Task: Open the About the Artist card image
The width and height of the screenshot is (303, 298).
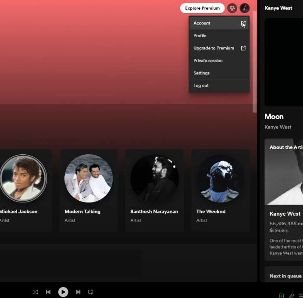Action: click(x=284, y=171)
